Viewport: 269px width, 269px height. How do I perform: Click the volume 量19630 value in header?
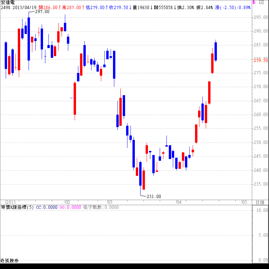pyautogui.click(x=141, y=7)
